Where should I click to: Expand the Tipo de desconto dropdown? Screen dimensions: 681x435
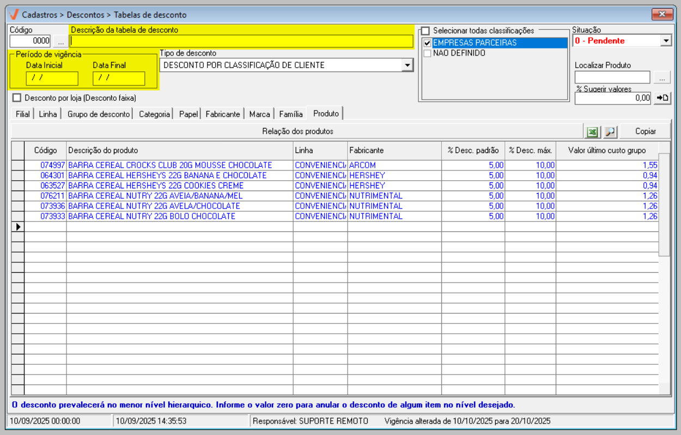click(407, 65)
